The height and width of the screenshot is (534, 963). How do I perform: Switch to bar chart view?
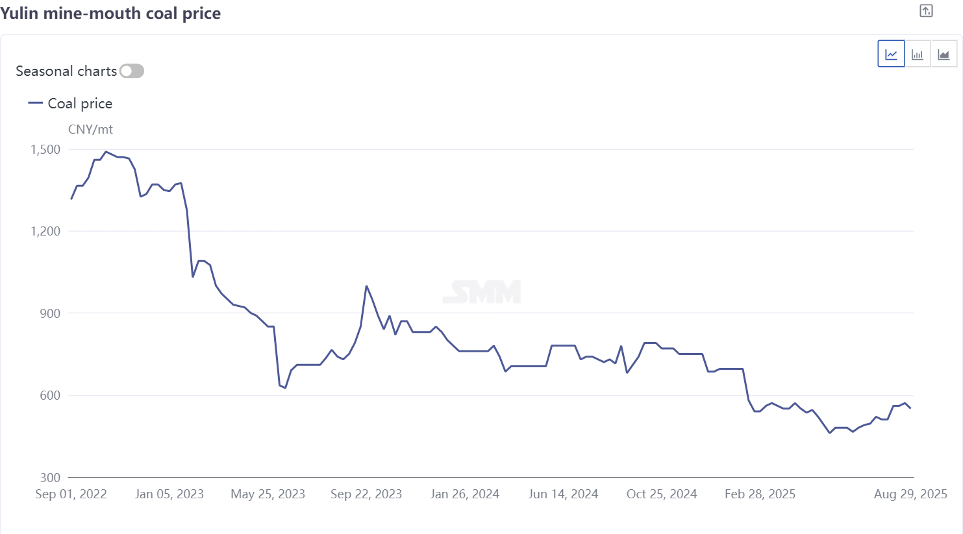pyautogui.click(x=918, y=55)
